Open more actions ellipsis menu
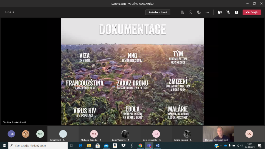 [207, 12]
